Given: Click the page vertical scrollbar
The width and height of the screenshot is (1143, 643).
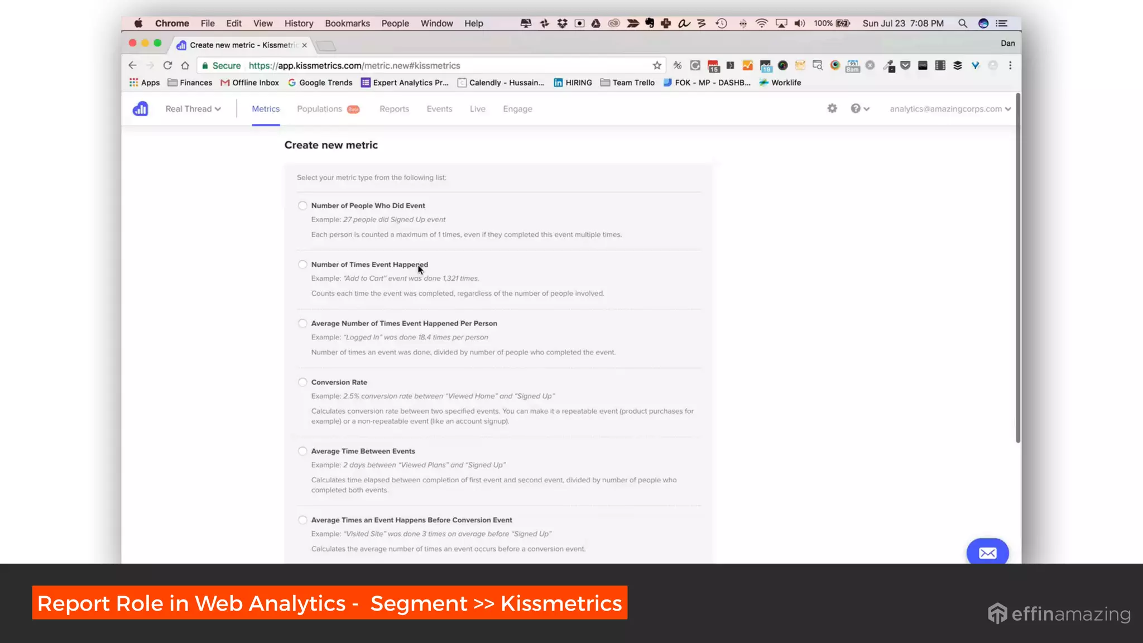Looking at the screenshot, I should pos(1018,268).
